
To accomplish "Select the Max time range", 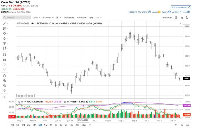I will 84,125.
